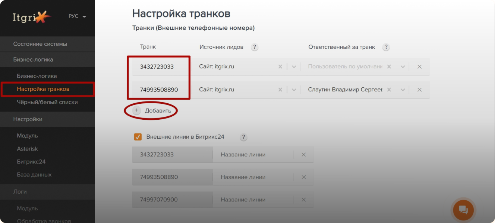The height and width of the screenshot is (223, 495).
Task: Remove external line 74997070900
Action: [303, 200]
